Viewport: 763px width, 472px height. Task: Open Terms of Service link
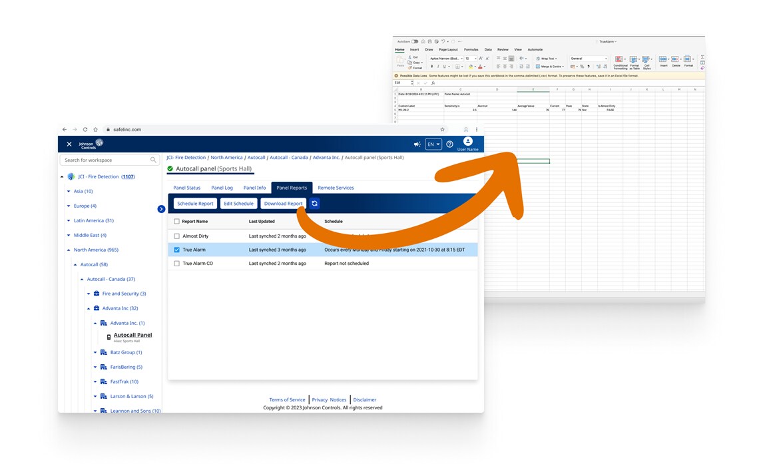coord(287,399)
